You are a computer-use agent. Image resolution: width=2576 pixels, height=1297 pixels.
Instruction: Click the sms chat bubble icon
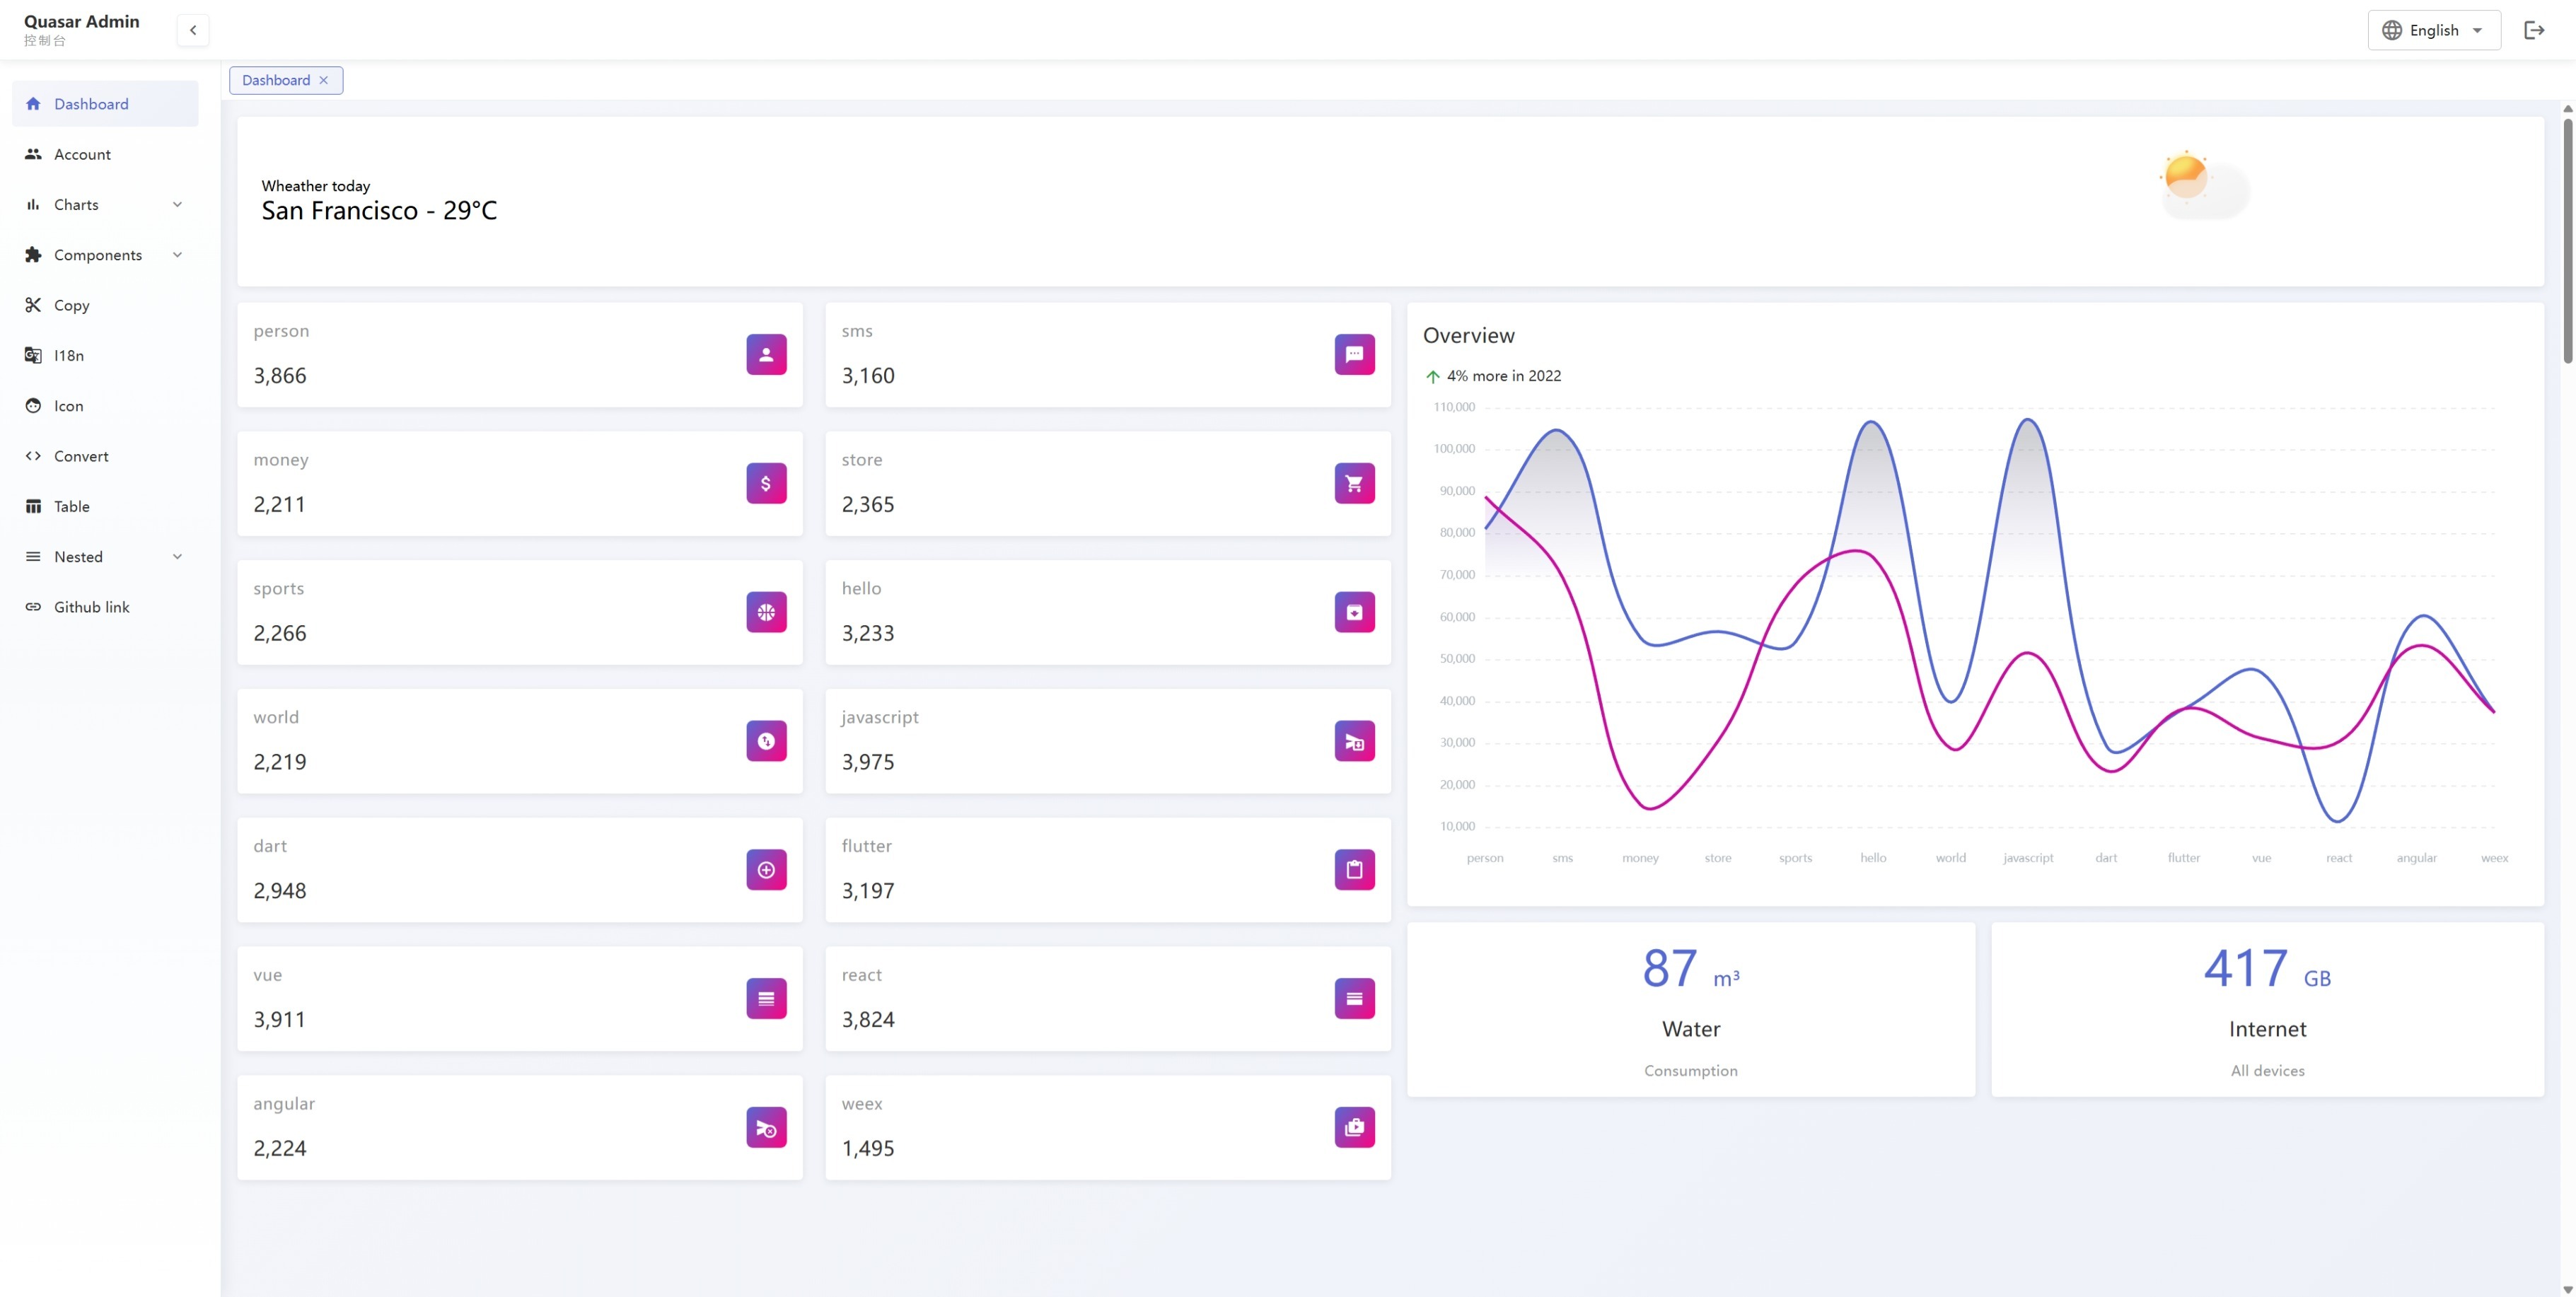point(1354,354)
